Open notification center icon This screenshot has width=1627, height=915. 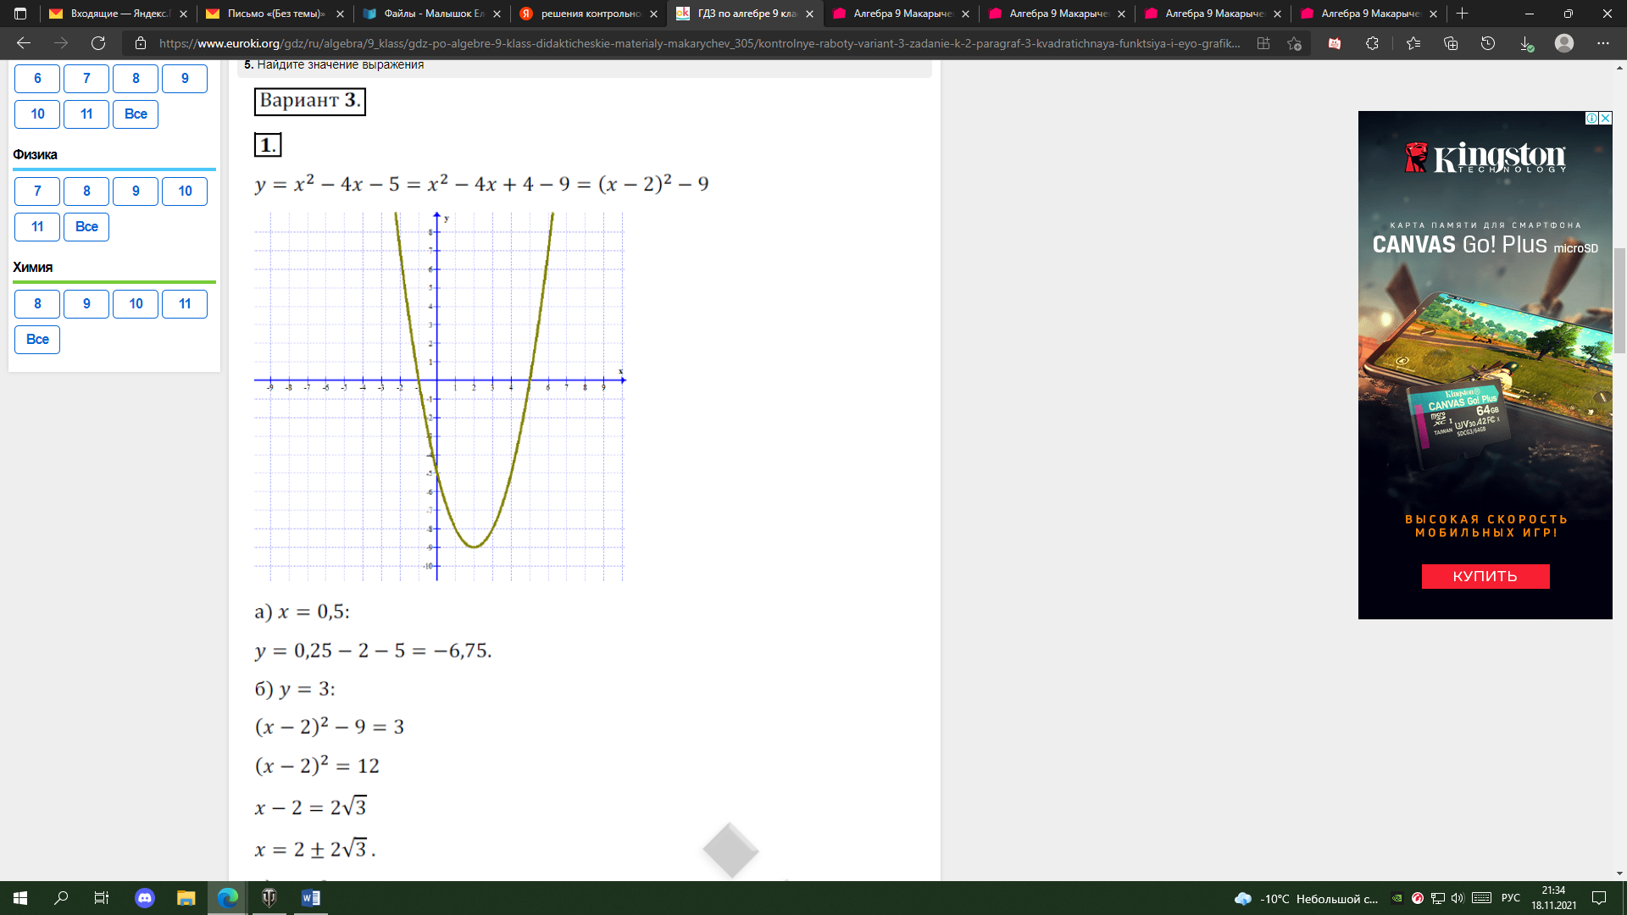[1599, 898]
